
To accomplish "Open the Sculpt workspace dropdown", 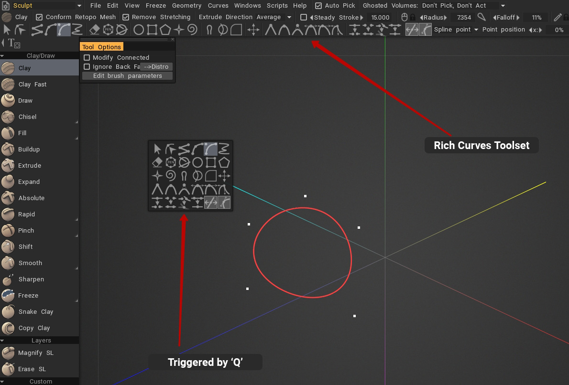I will pyautogui.click(x=46, y=6).
